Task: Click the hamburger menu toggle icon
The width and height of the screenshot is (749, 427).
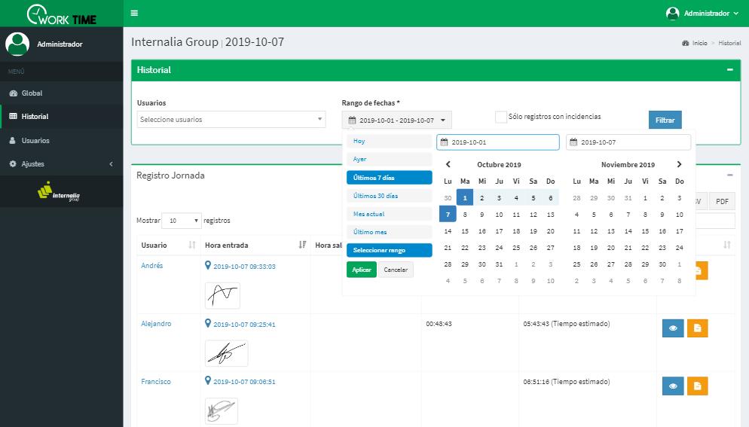Action: pos(134,13)
